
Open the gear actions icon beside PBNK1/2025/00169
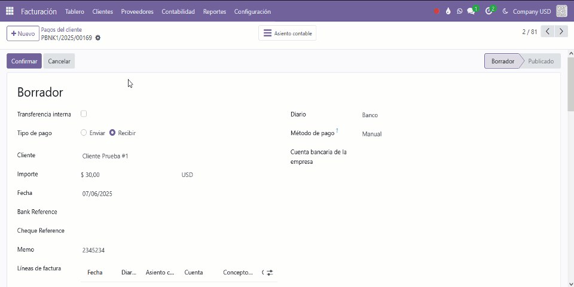click(x=97, y=38)
